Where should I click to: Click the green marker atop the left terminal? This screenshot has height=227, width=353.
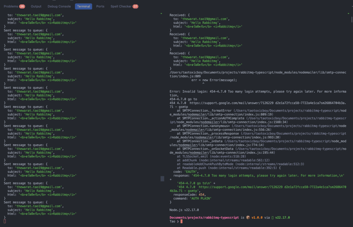(161, 13)
